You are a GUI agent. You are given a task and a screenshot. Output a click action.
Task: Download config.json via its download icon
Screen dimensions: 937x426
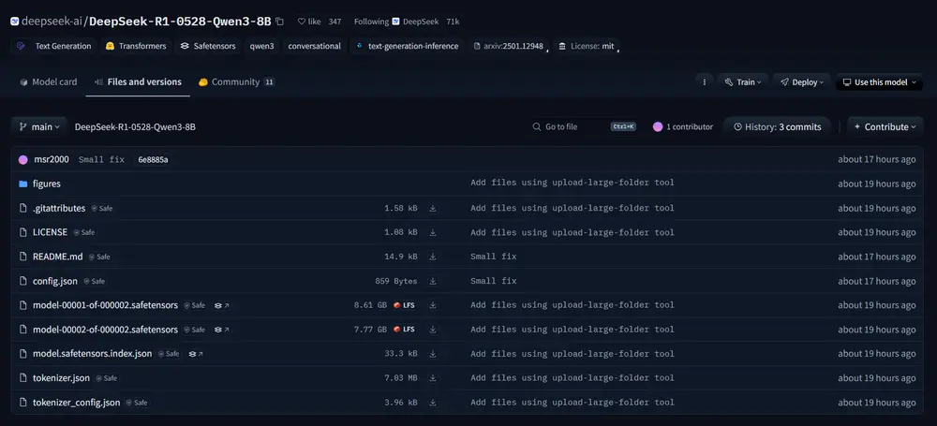(433, 281)
